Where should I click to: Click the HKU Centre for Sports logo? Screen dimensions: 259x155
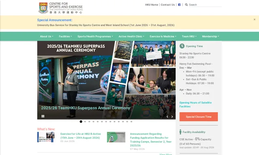pos(60,8)
